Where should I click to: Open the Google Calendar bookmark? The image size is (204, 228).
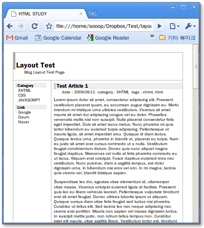58,38
